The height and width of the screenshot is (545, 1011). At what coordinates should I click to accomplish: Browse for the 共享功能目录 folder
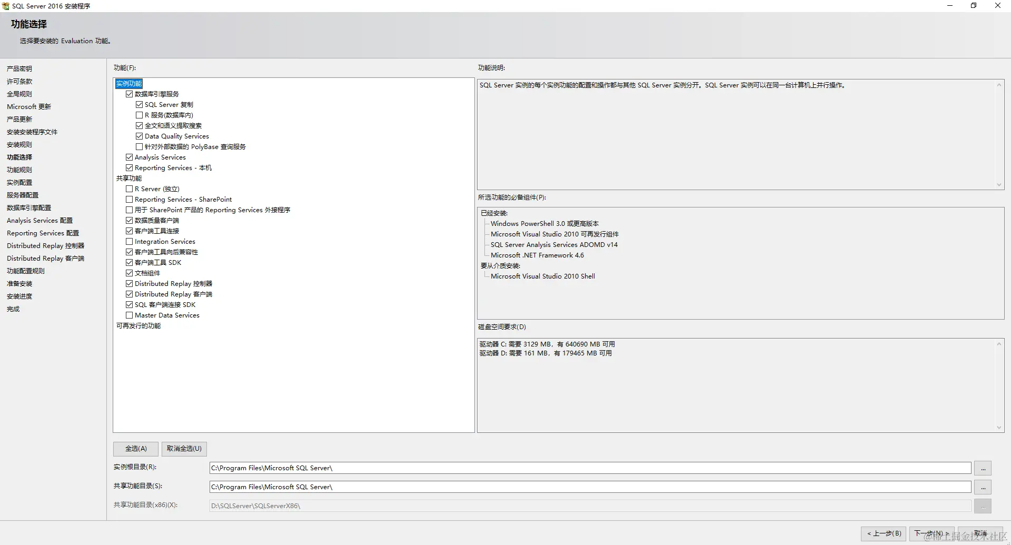click(983, 487)
